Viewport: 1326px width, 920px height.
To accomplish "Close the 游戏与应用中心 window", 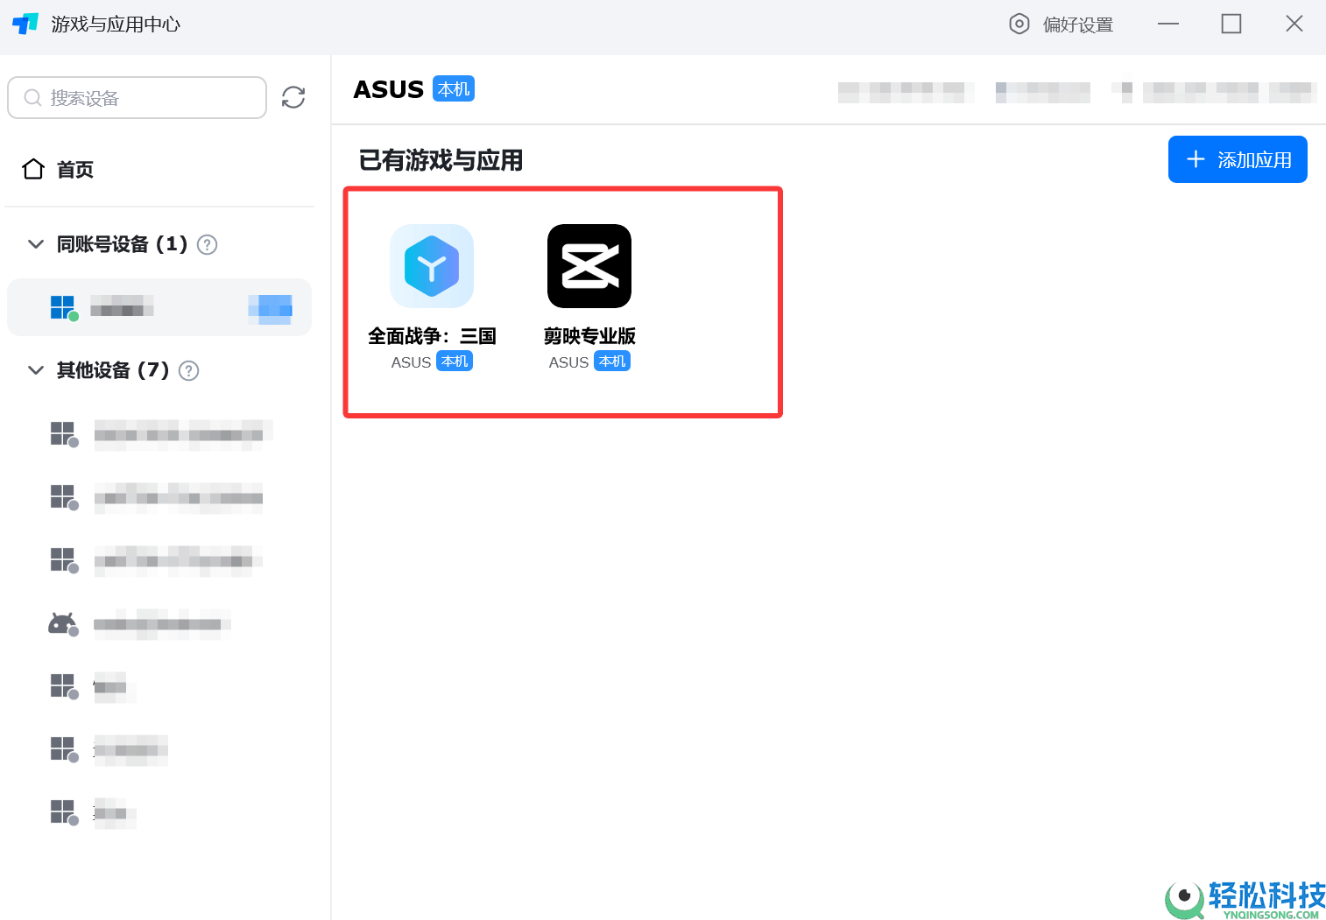I will 1294,24.
